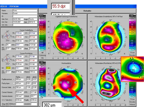Select the Pupillenzentrum pachymetry radio button

click(x=14, y=79)
